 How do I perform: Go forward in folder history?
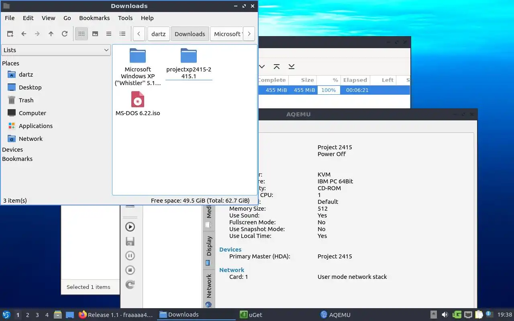37,34
